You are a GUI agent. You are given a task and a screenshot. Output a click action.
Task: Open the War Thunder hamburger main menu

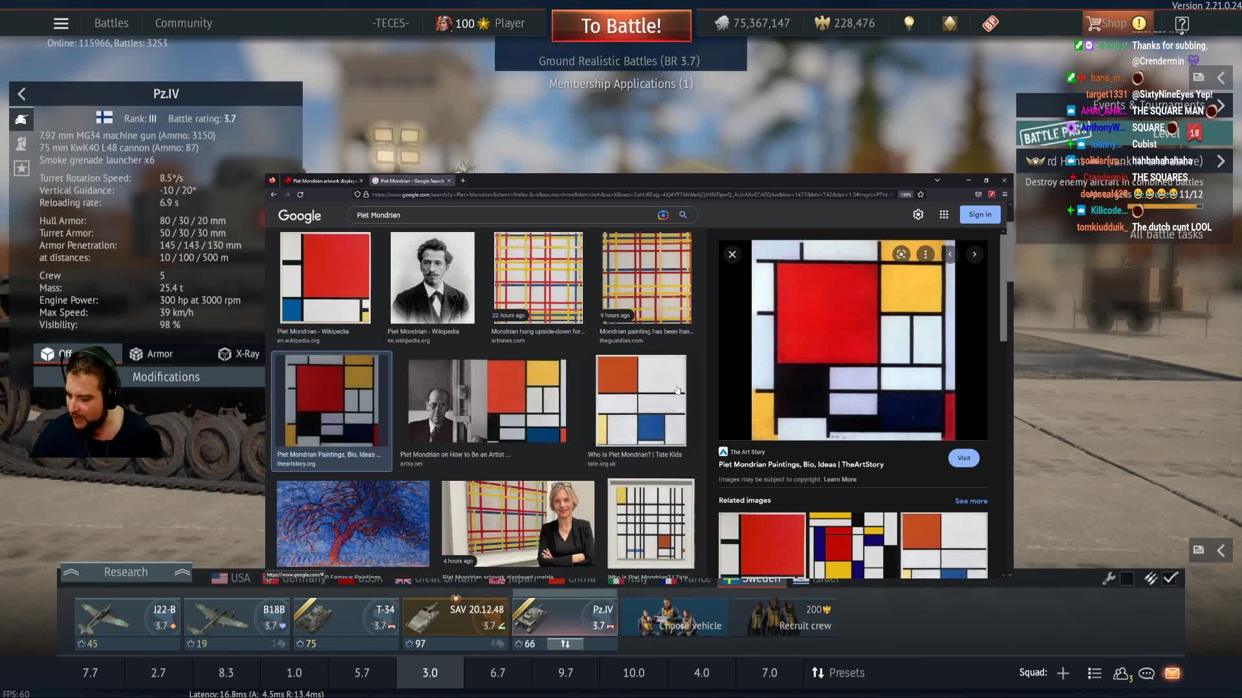pos(61,23)
